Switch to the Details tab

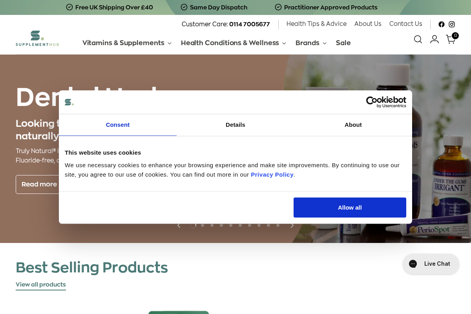coord(235,125)
